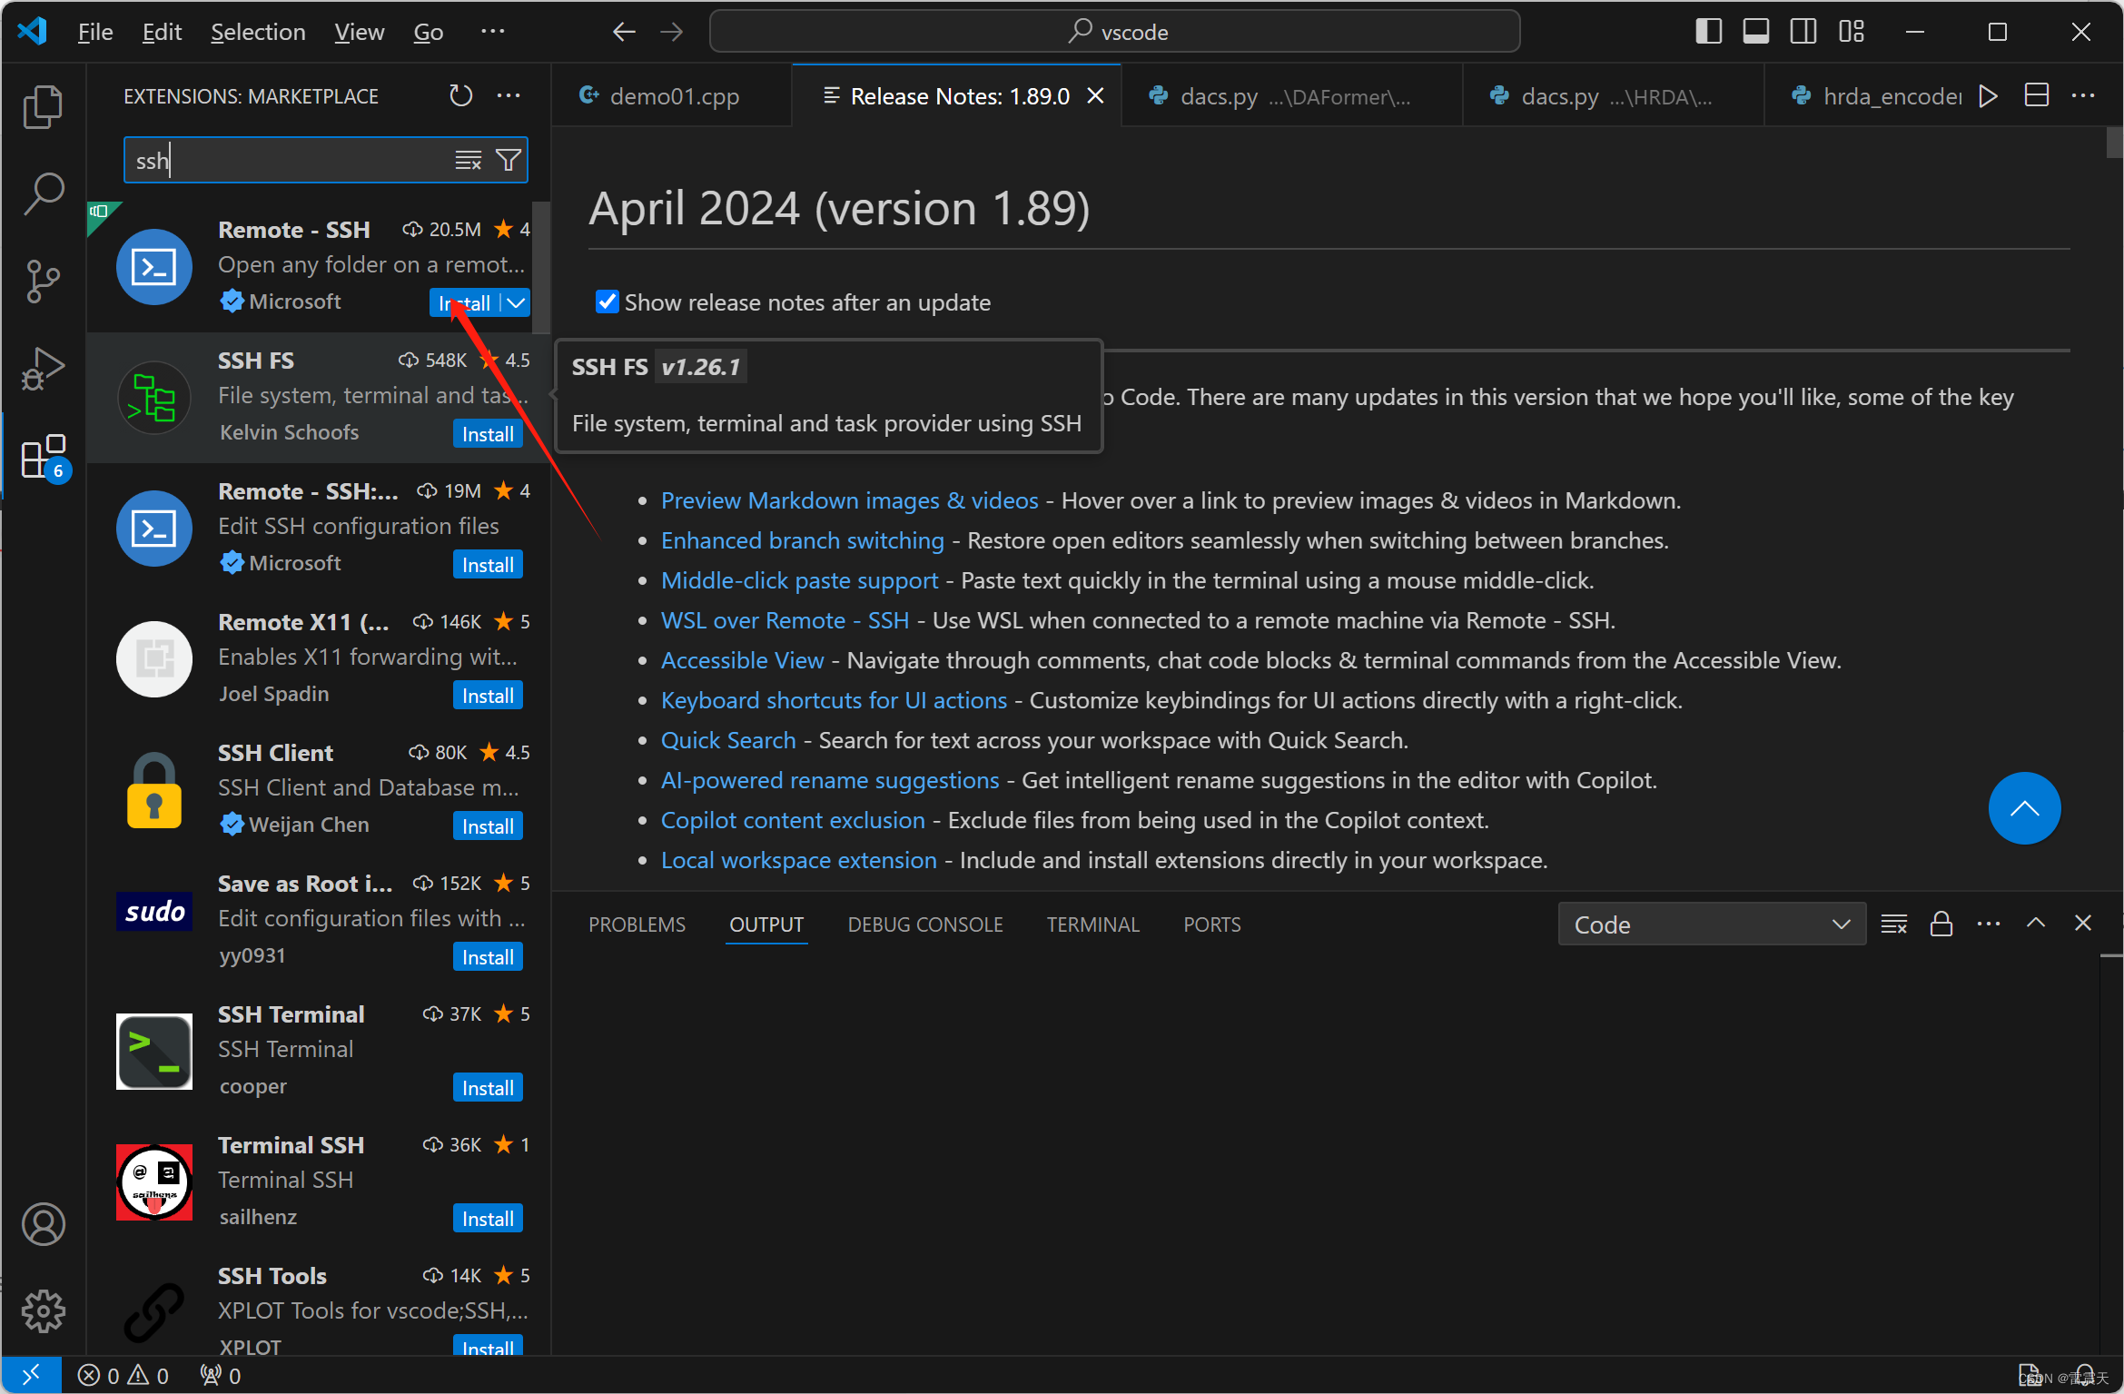This screenshot has height=1394, width=2124.
Task: Open the Selection menu
Action: 258,32
